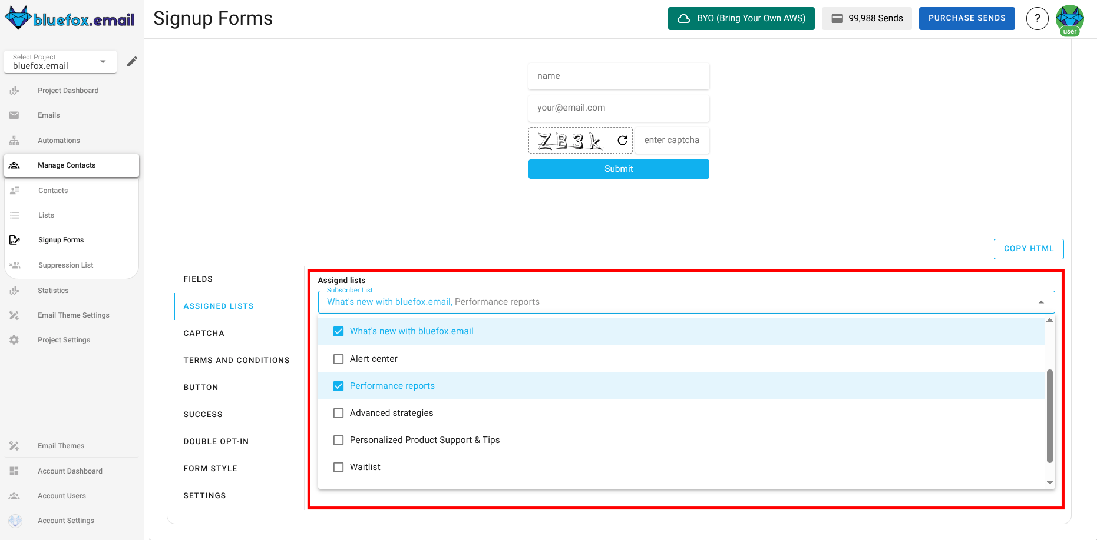Screen dimensions: 1097x540
Task: Open the DOUBLE OPT-IN tab
Action: point(216,441)
